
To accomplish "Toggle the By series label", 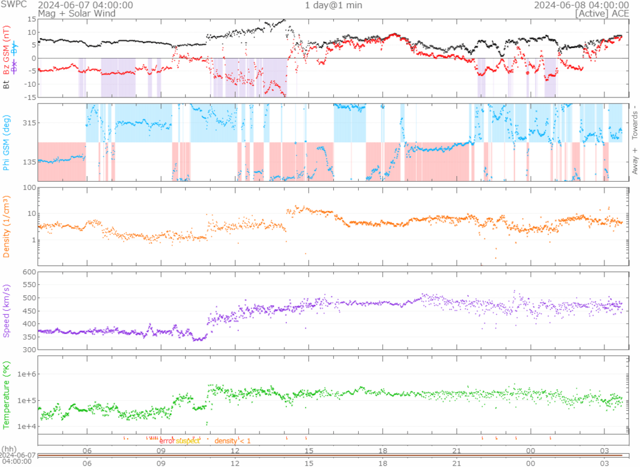I will 15,49.
